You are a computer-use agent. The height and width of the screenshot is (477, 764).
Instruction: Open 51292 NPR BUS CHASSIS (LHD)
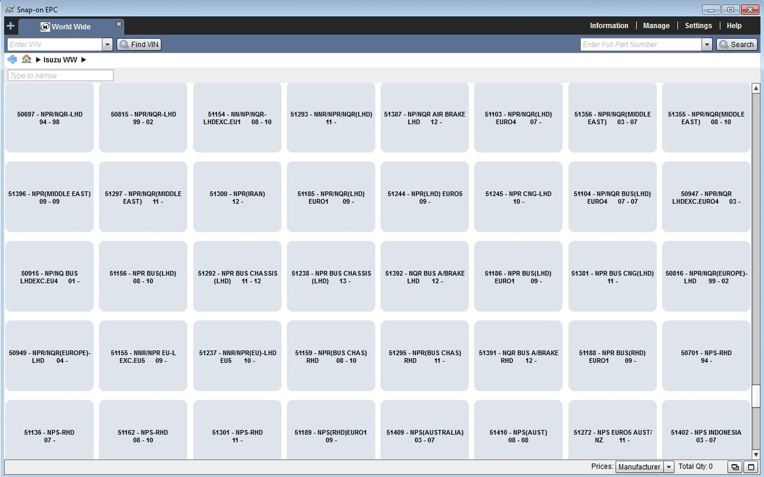tap(238, 276)
